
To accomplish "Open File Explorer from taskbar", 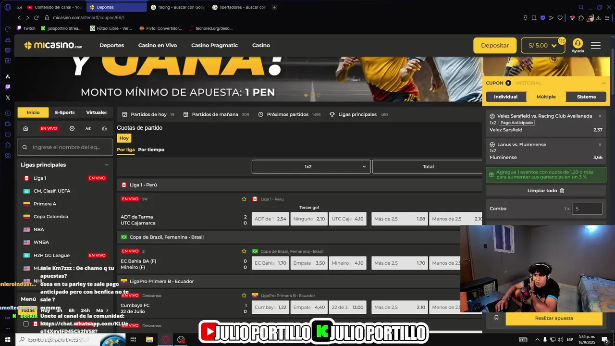I will coord(149,339).
